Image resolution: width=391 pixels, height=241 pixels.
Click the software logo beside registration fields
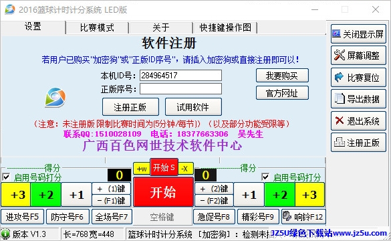point(55,97)
